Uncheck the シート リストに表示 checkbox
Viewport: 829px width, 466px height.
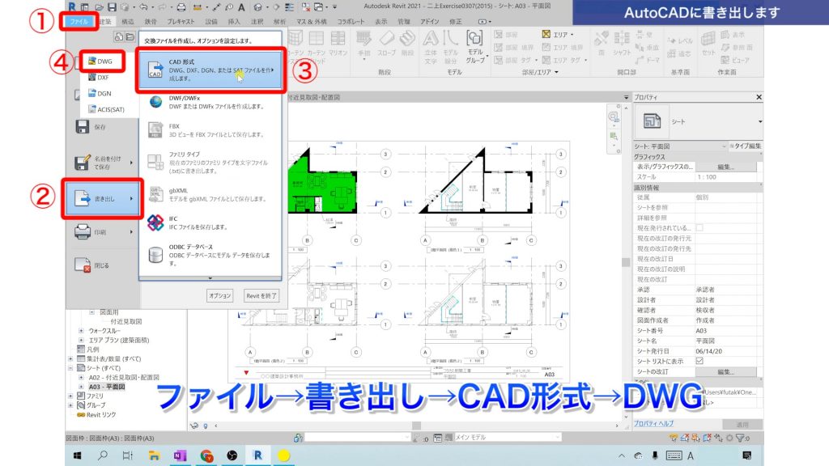(x=699, y=362)
